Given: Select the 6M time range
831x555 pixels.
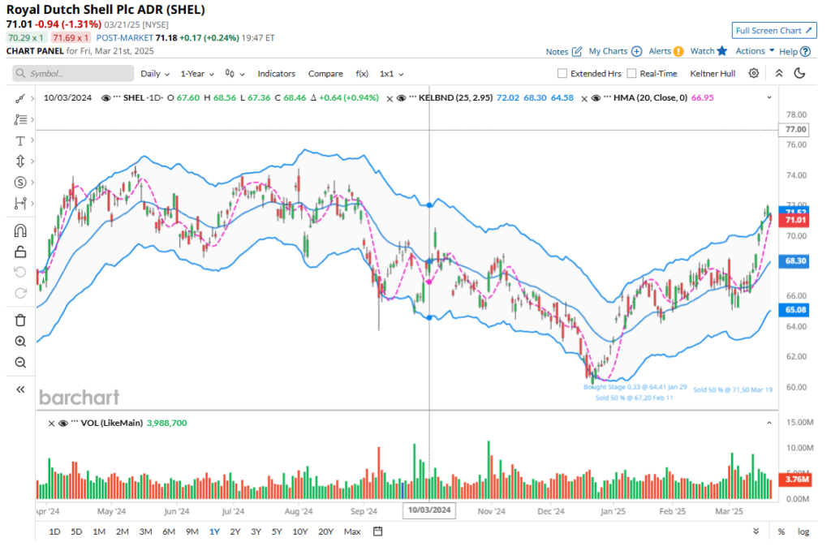Looking at the screenshot, I should pyautogui.click(x=169, y=531).
